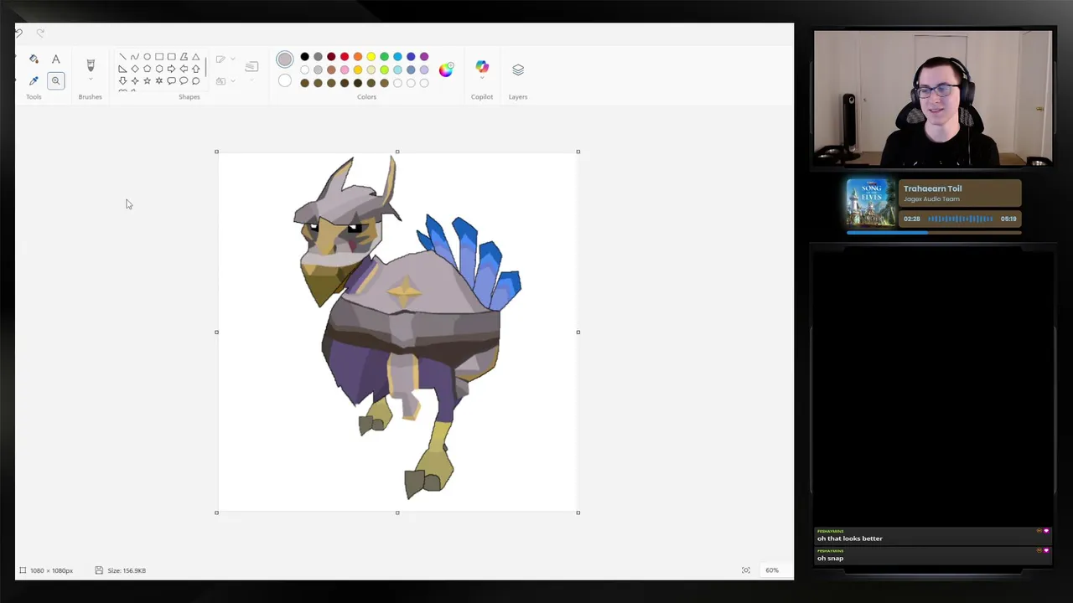Select the Hexagon shape

coord(159,69)
